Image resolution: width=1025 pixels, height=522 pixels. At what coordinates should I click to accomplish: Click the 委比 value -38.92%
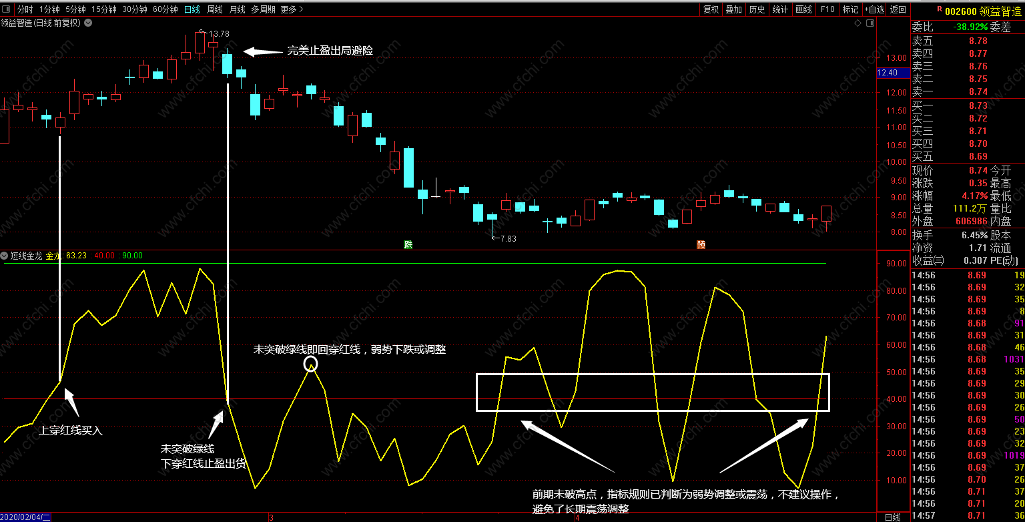(x=970, y=27)
